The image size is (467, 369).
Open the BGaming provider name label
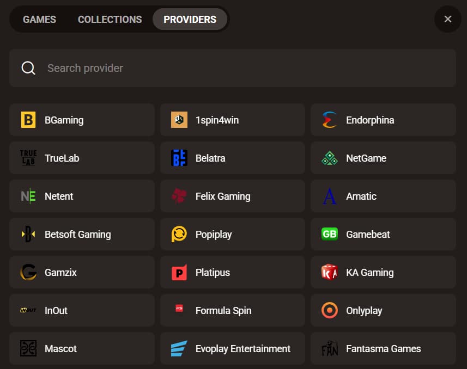[64, 120]
